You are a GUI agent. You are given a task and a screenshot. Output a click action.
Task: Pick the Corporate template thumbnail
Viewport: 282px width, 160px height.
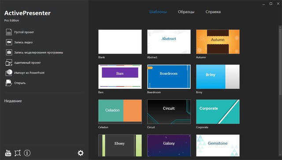click(218, 112)
